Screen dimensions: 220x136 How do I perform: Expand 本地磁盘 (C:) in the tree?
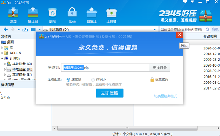point(5,64)
